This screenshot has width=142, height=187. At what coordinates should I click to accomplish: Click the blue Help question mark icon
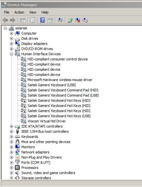[42, 20]
